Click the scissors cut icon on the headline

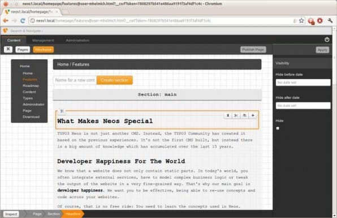(236, 115)
